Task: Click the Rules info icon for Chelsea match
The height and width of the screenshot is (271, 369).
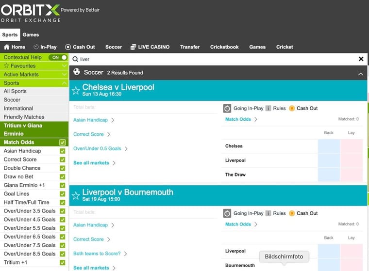Action: (x=268, y=109)
